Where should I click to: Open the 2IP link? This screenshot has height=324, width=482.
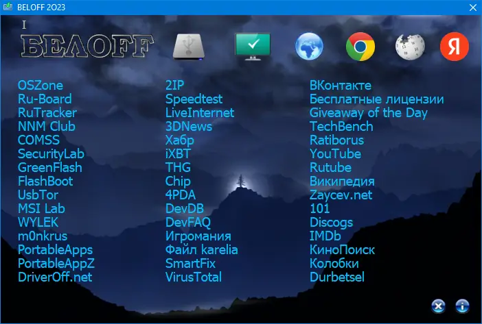point(174,85)
